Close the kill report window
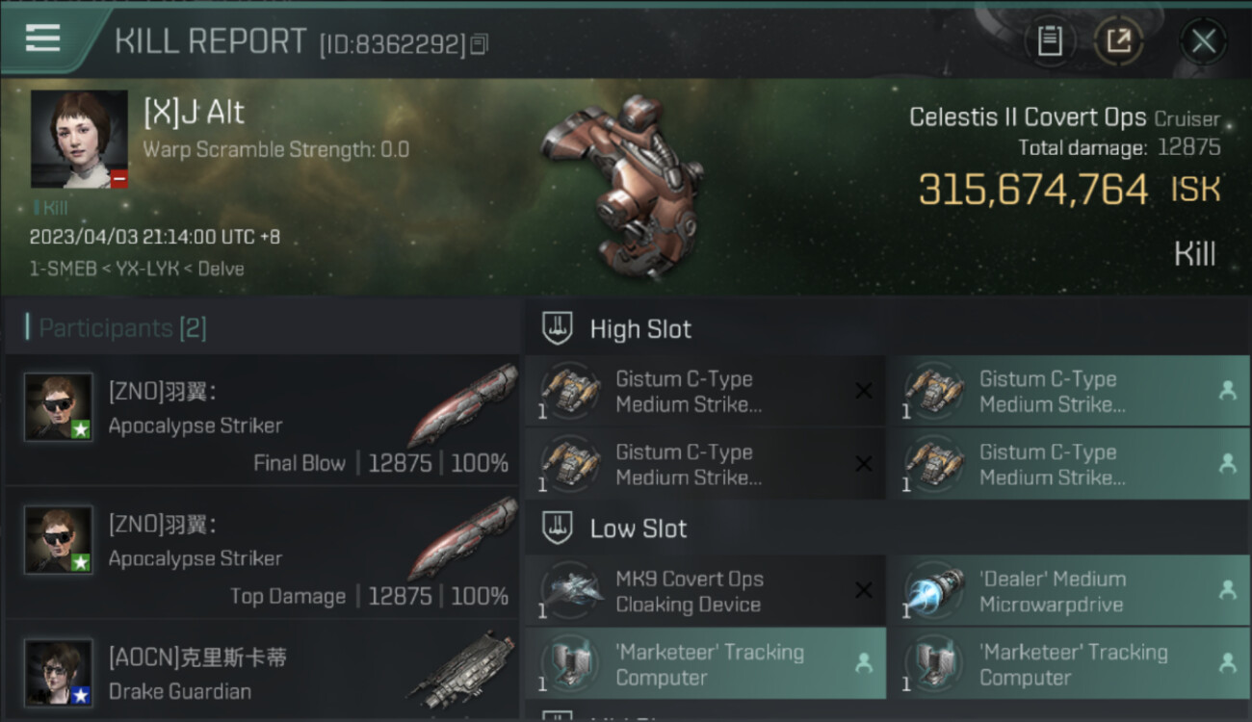The width and height of the screenshot is (1252, 722). click(x=1203, y=41)
